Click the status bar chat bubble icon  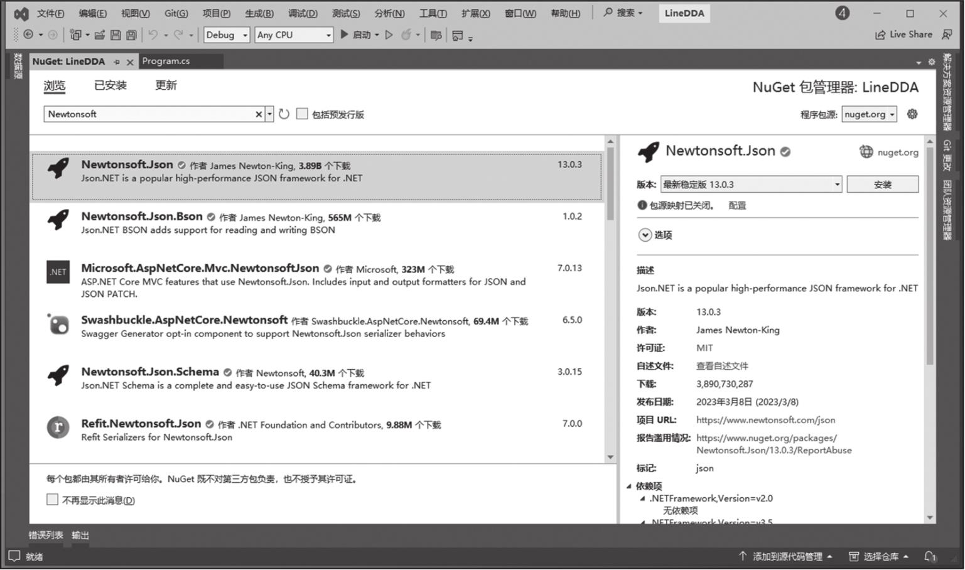click(14, 556)
